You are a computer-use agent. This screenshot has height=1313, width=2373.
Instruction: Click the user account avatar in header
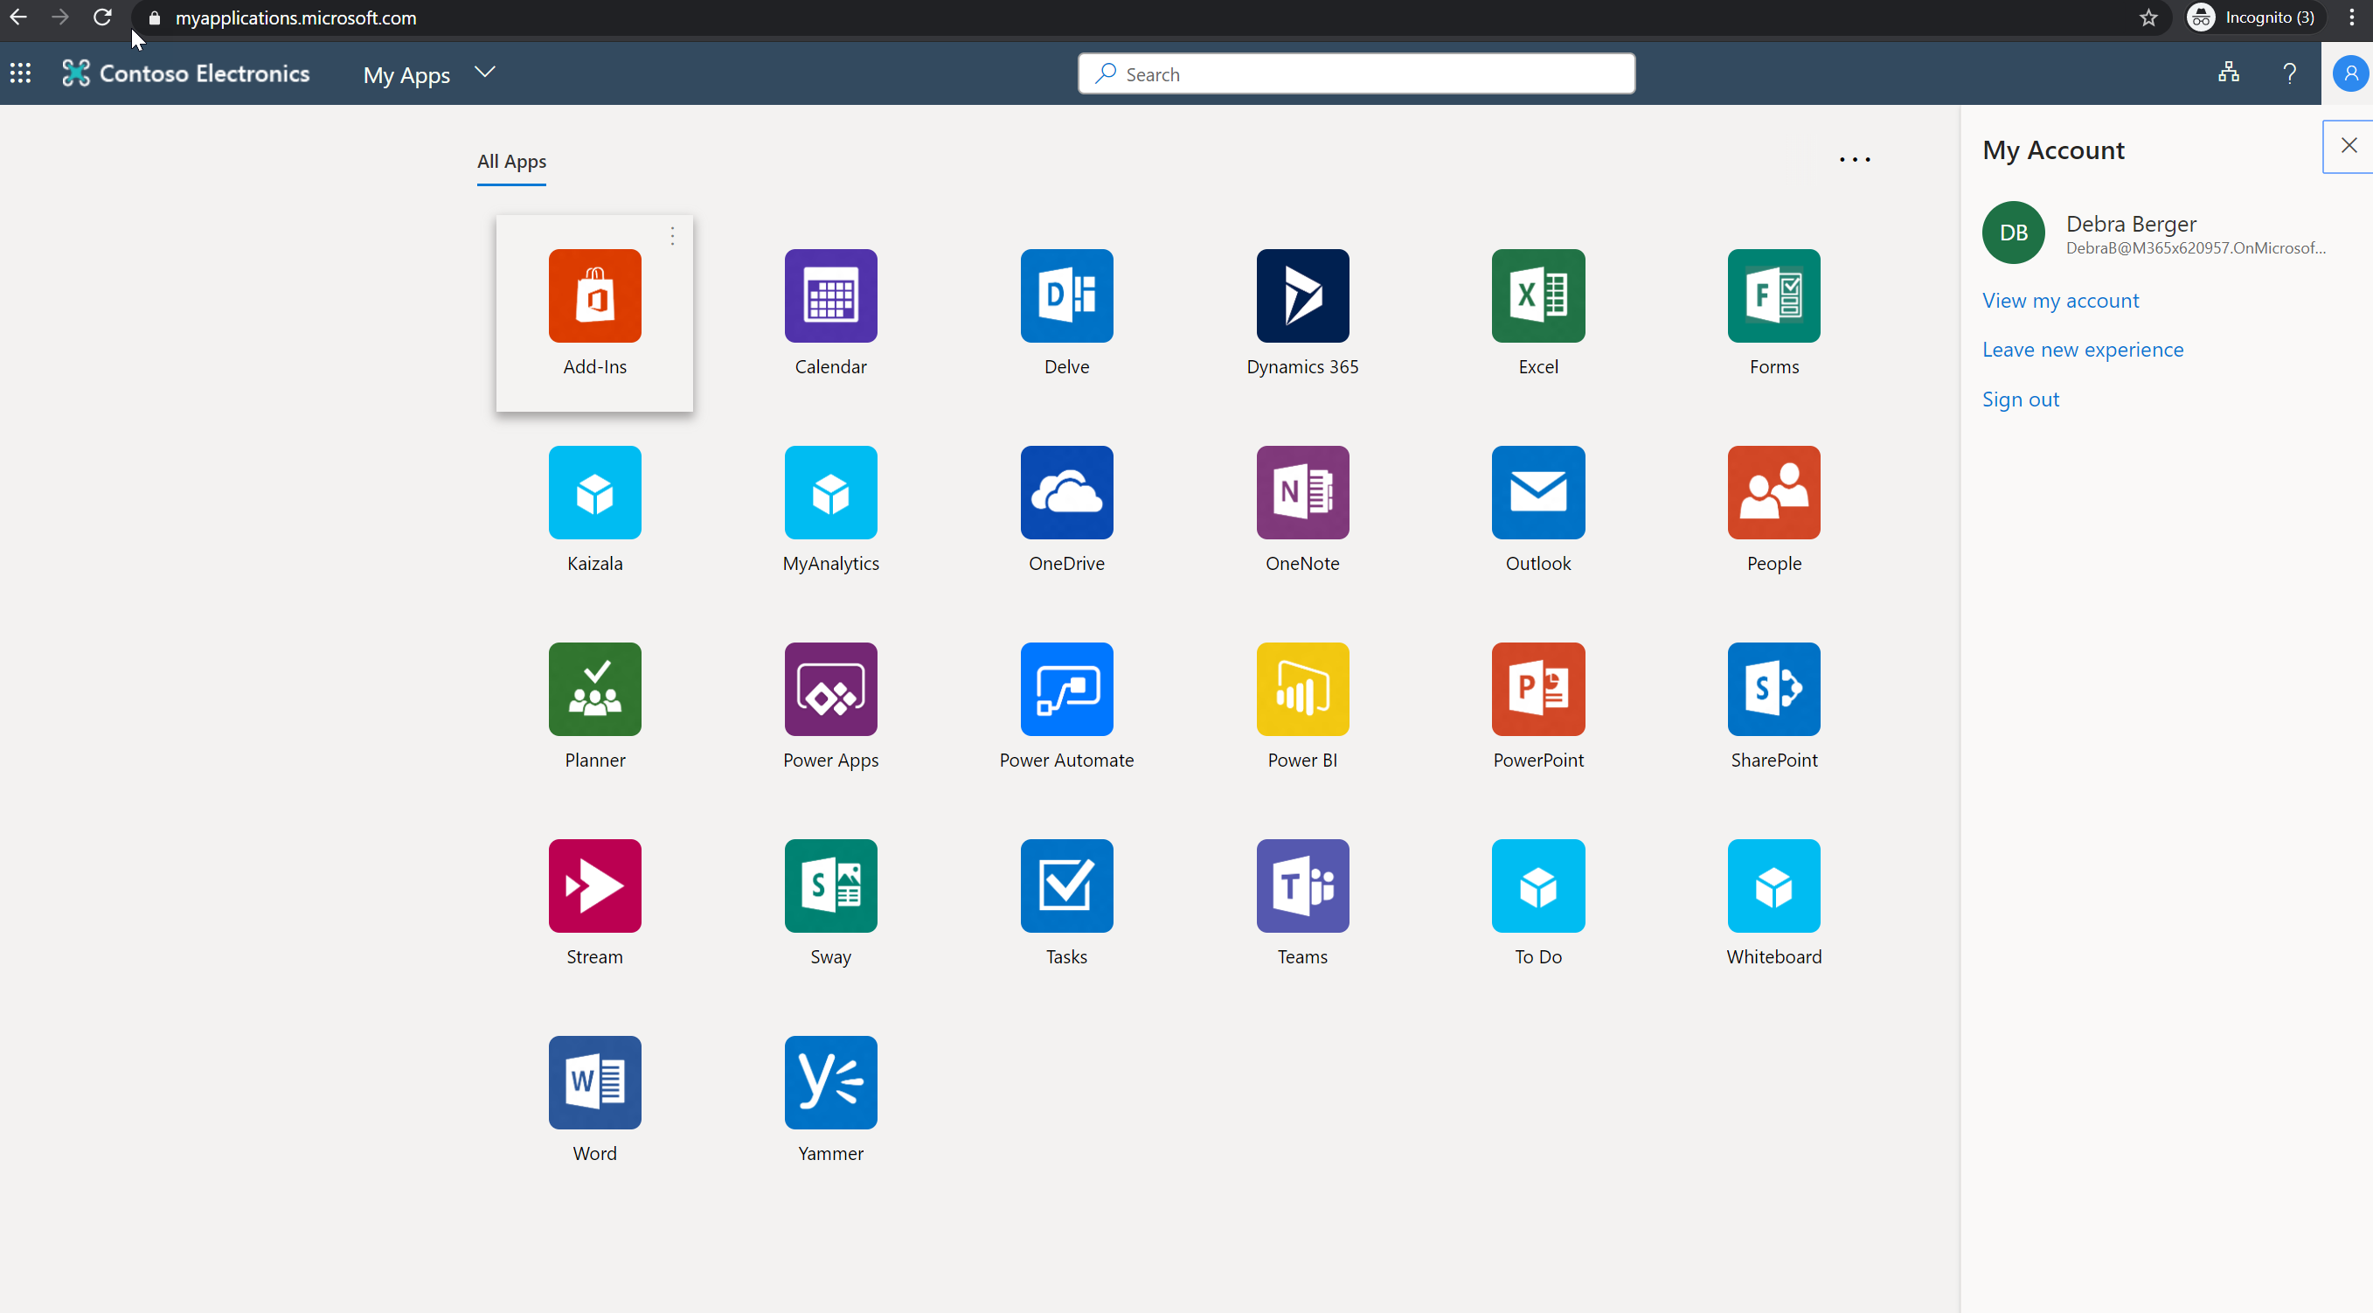pos(2350,73)
